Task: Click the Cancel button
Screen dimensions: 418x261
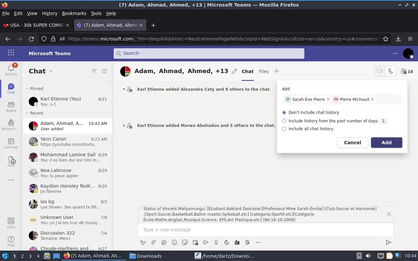Action: point(352,143)
